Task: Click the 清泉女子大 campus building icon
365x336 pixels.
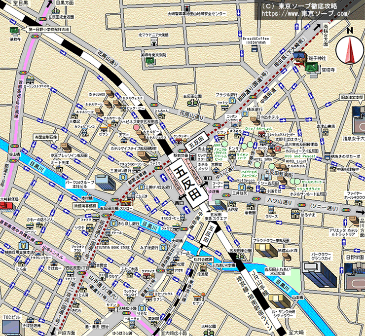Action: pos(359,120)
